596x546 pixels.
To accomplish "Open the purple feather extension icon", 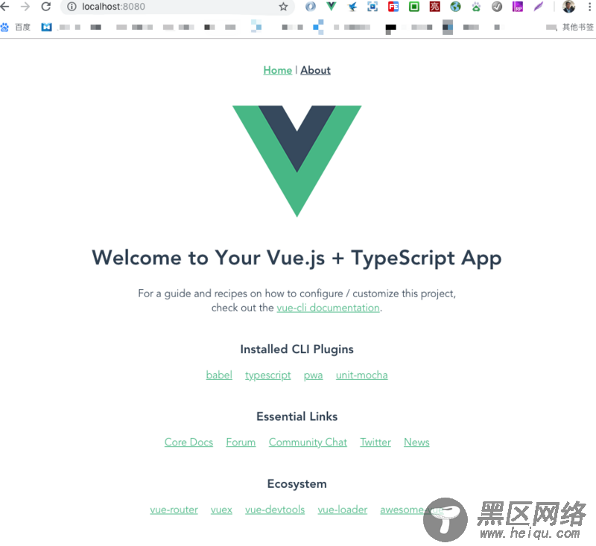I will [538, 7].
